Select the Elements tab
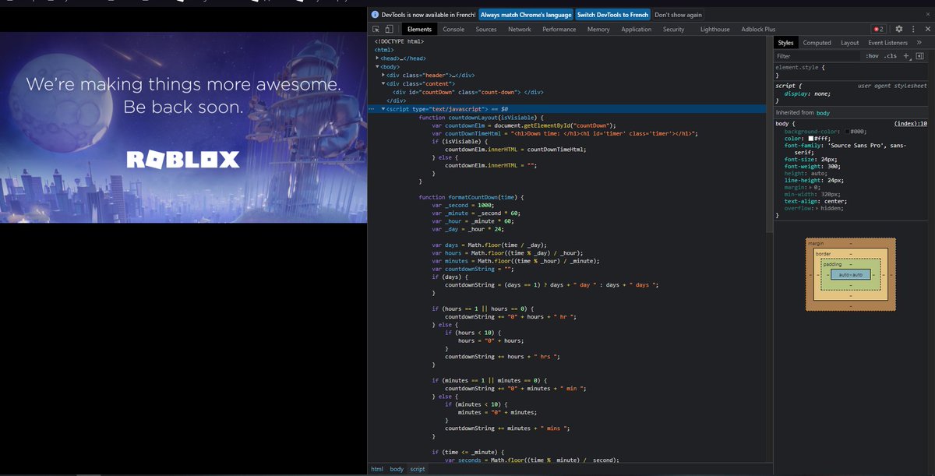Screen dimensions: 935x476 (x=419, y=29)
